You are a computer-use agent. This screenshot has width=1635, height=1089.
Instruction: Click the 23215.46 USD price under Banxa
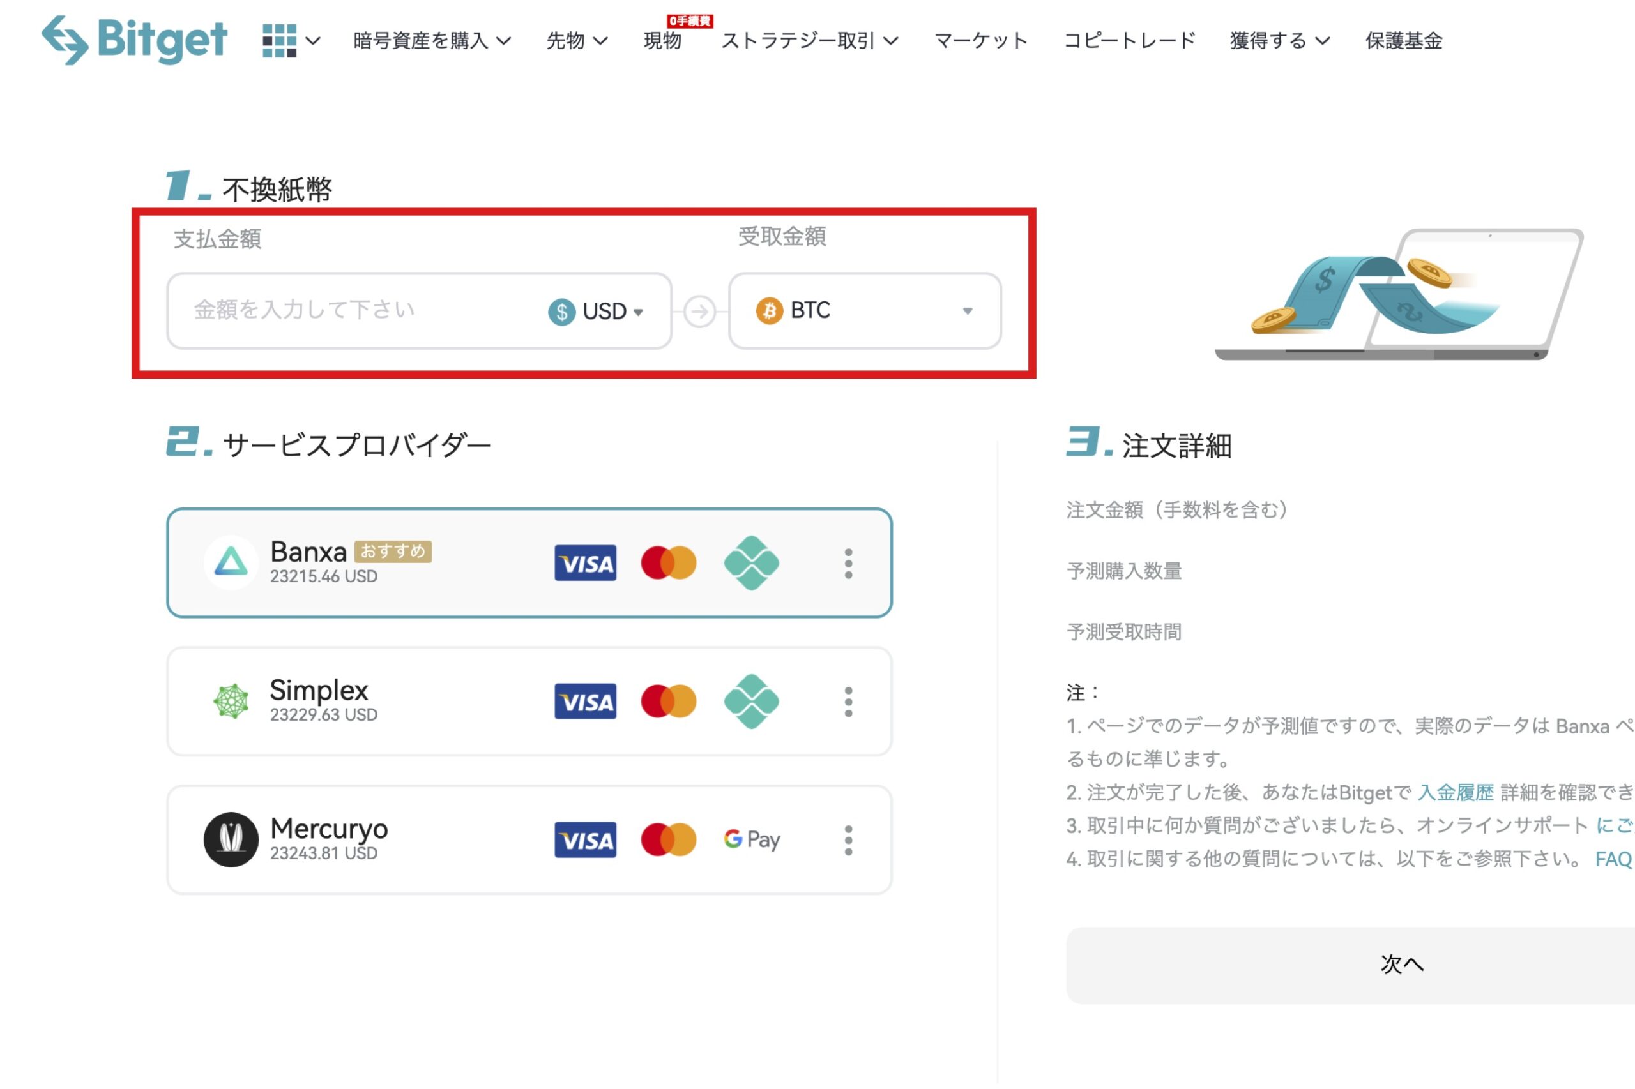point(323,576)
